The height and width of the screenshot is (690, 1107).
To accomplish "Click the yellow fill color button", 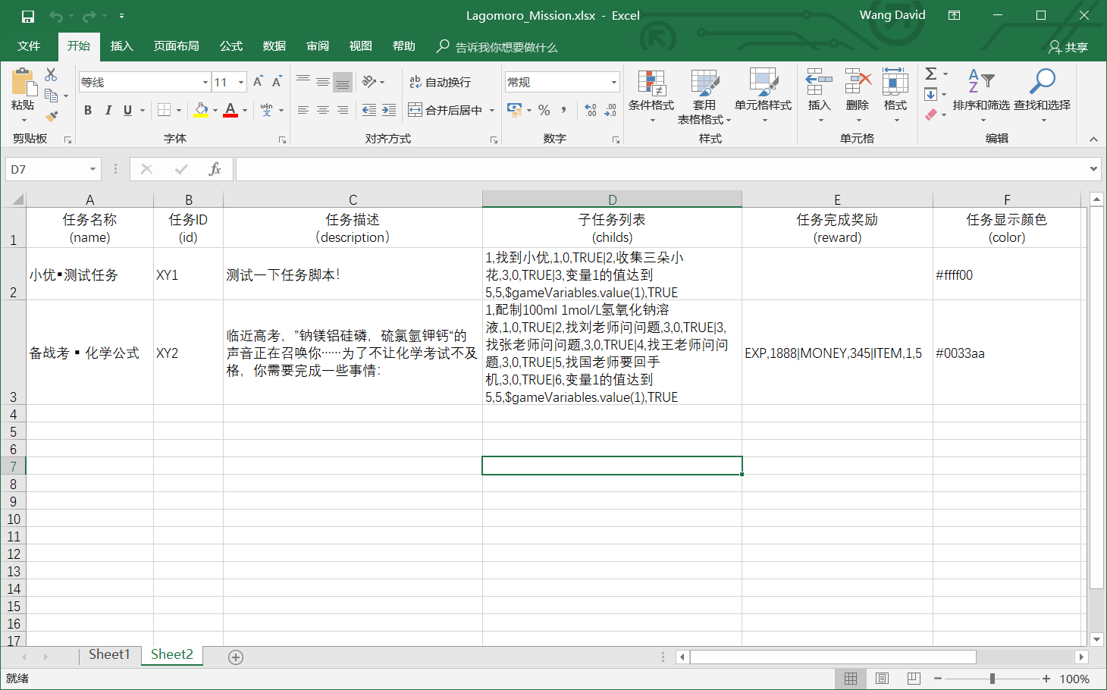I will point(201,111).
